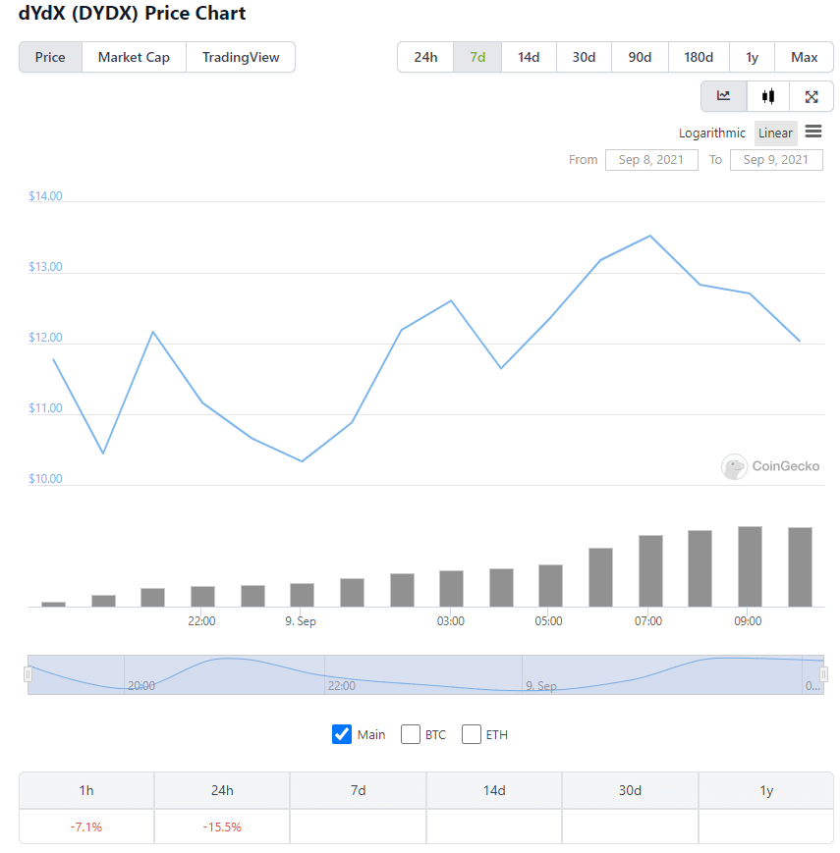Open the TradingView tab
Viewport: 840px width, 853px height.
tap(241, 57)
